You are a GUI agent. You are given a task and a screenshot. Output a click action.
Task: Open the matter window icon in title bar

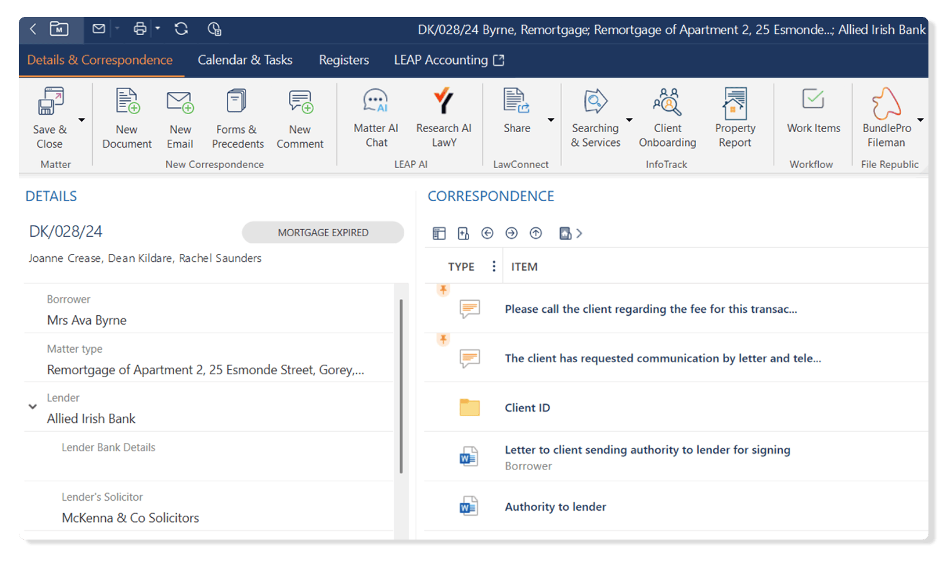coord(59,29)
